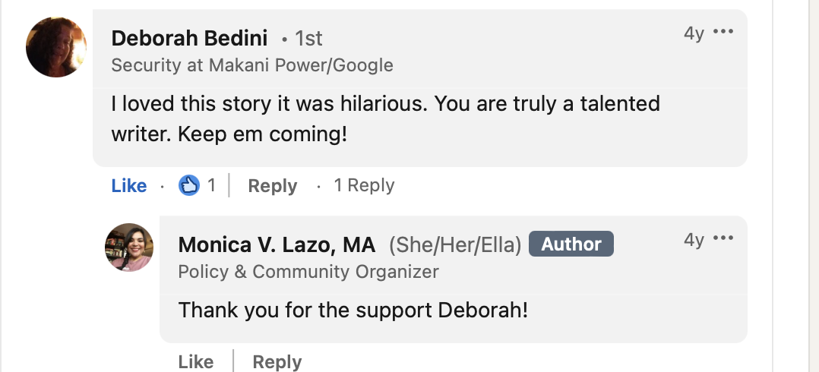Image resolution: width=819 pixels, height=372 pixels.
Task: View the reaction count next to thumbs-up
Action: click(212, 185)
